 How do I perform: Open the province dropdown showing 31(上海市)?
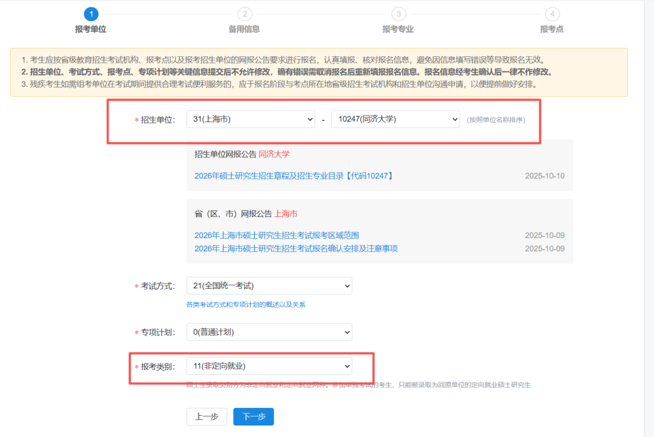point(251,120)
